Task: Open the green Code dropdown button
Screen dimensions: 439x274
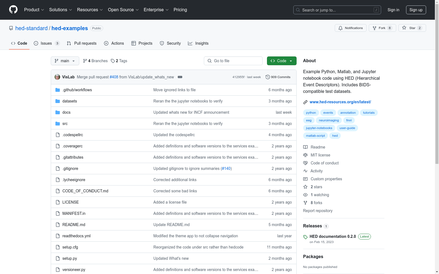Action: point(282,61)
